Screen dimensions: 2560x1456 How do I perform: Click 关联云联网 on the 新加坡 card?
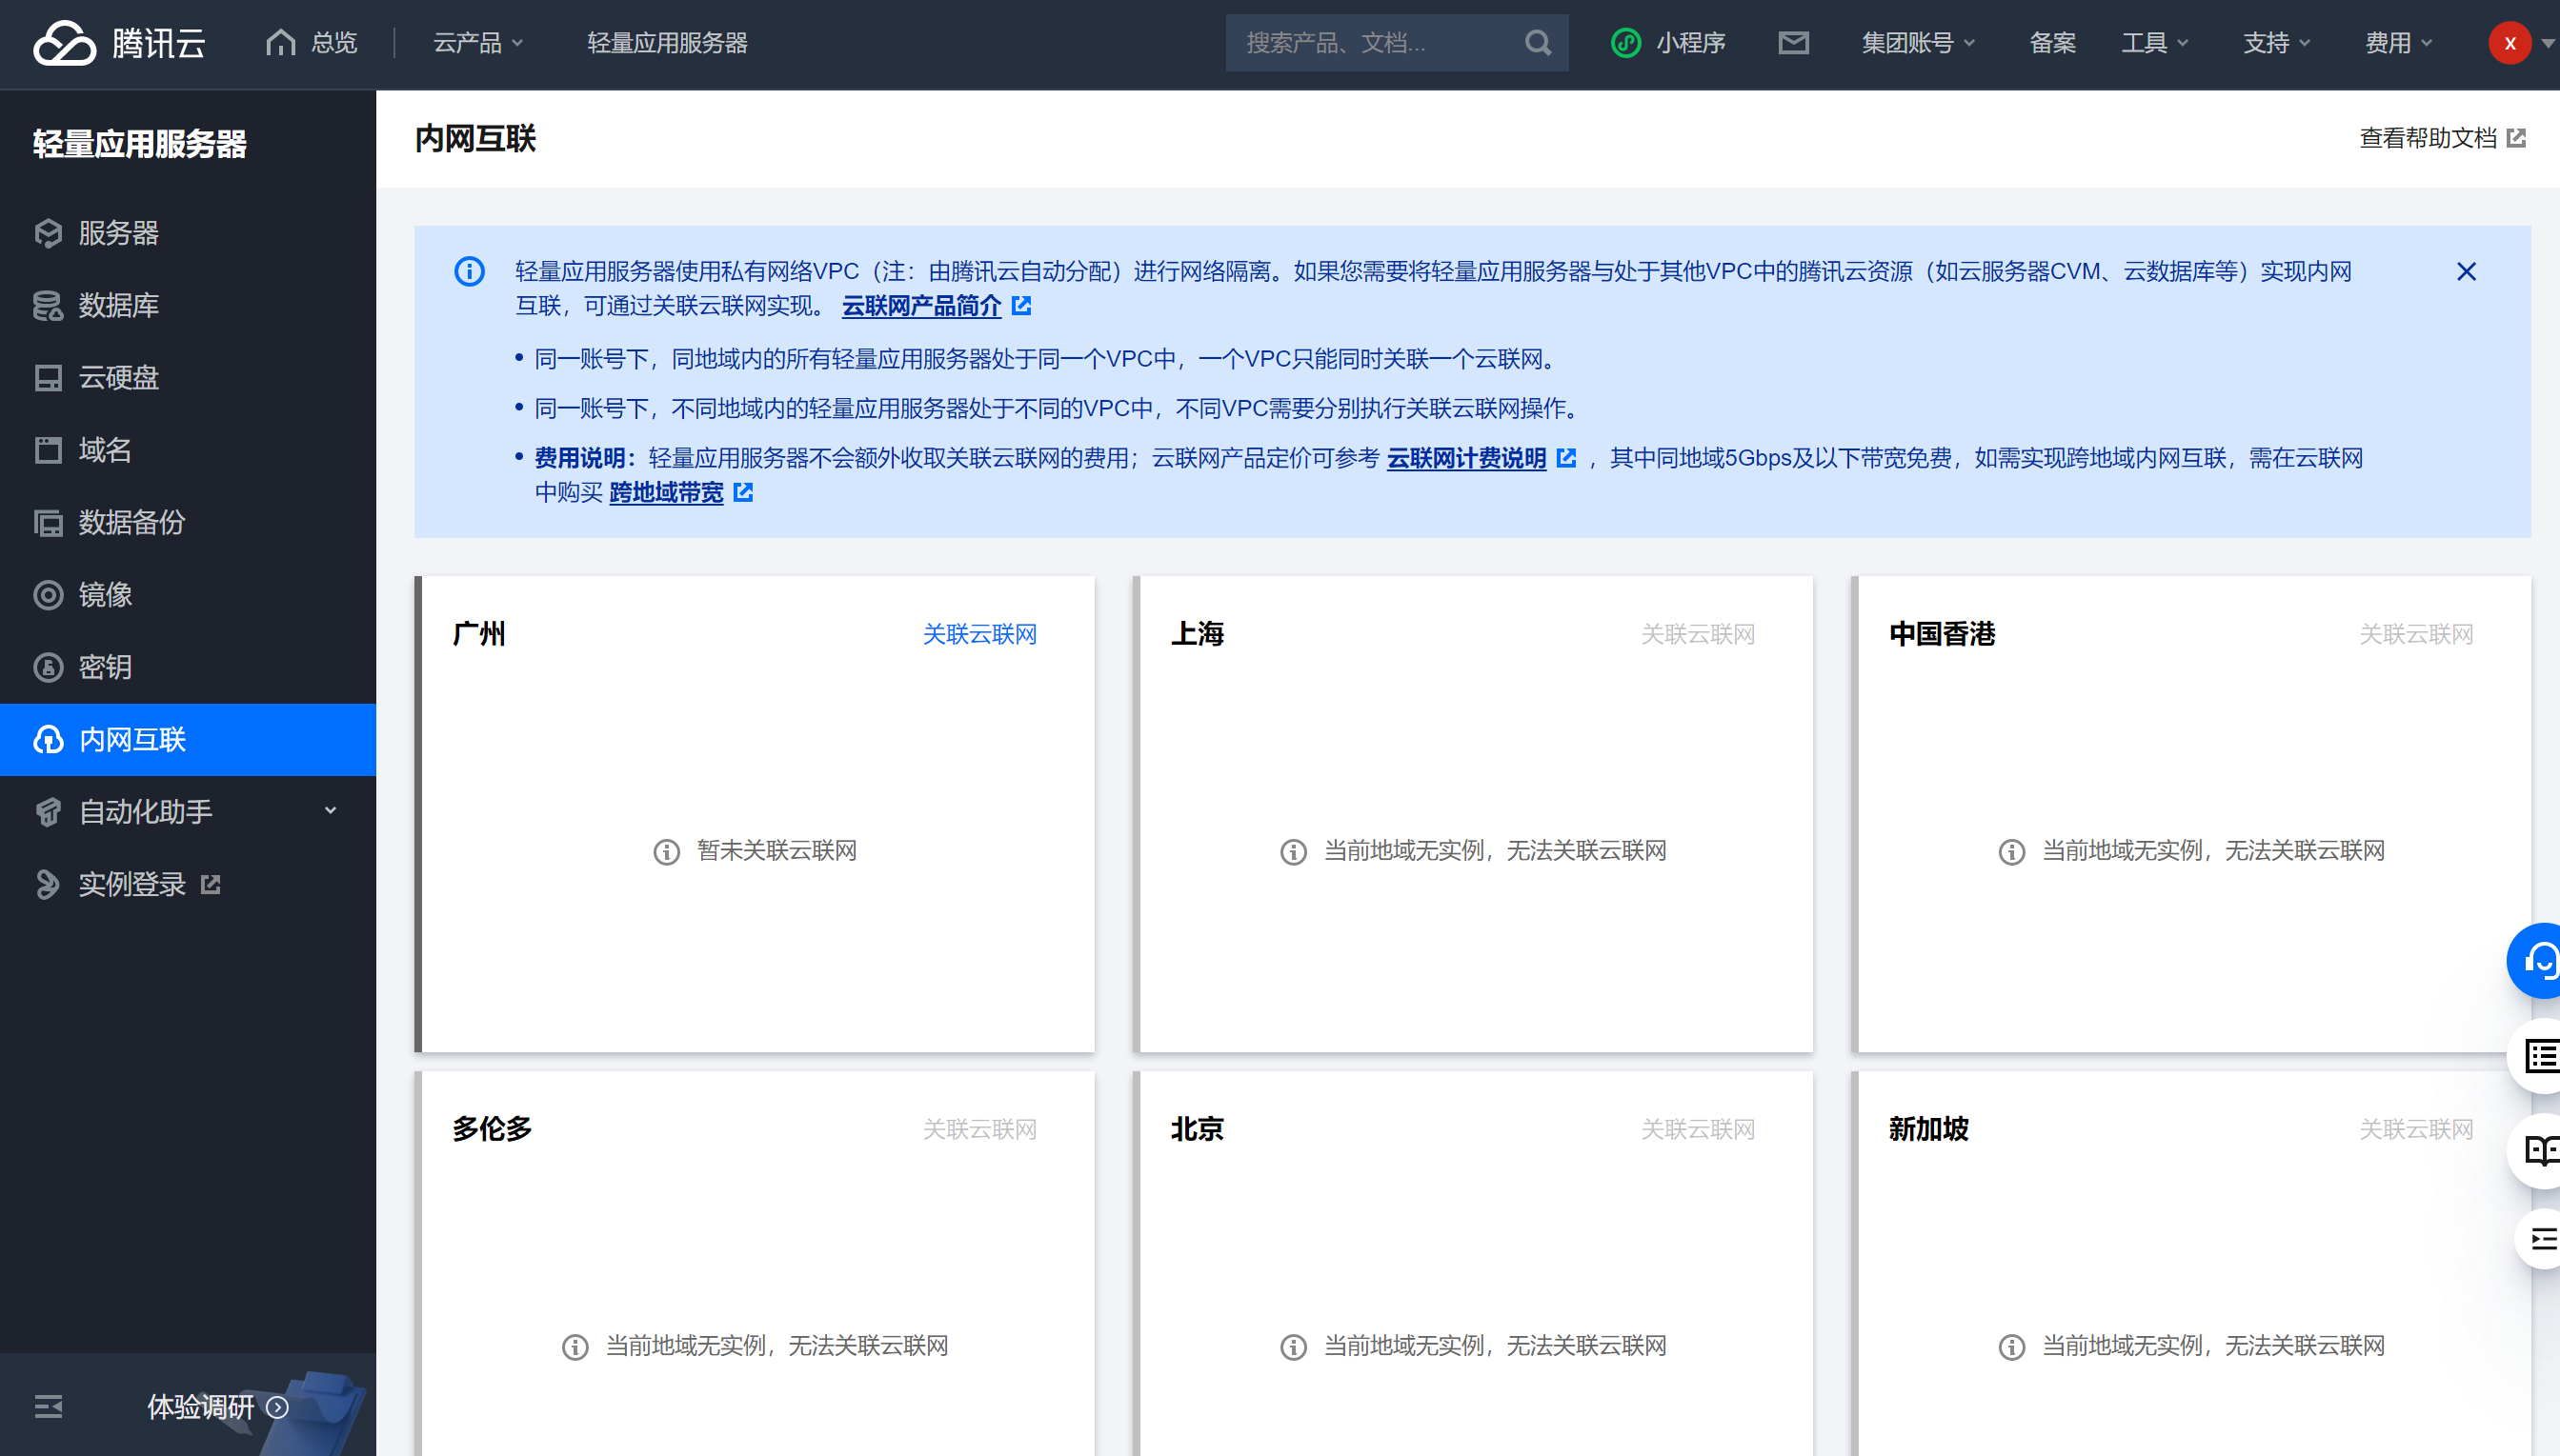click(x=2416, y=1129)
